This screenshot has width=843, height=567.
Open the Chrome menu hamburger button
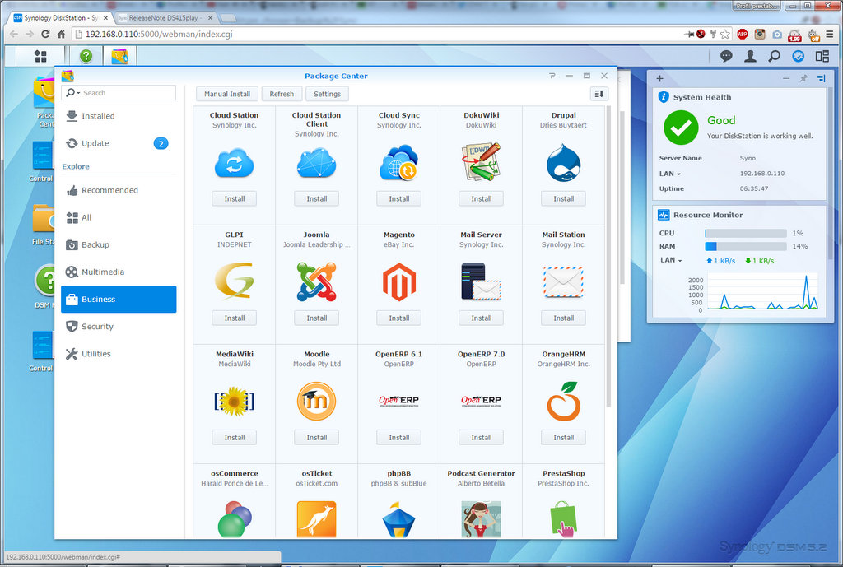[830, 34]
